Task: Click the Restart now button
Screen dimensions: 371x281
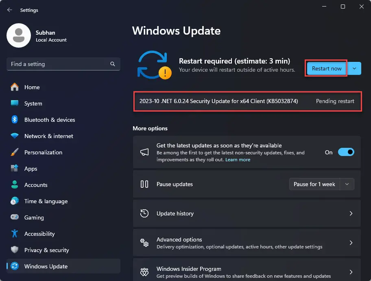Action: pyautogui.click(x=327, y=68)
